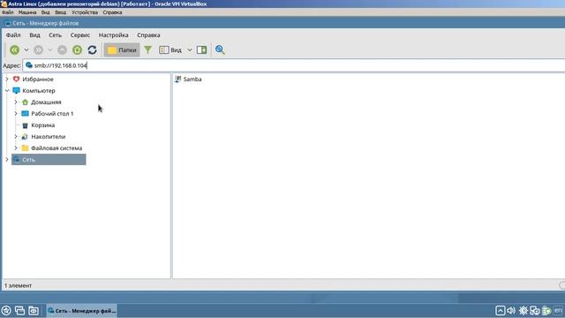Click the greyed Up one level button

point(62,50)
